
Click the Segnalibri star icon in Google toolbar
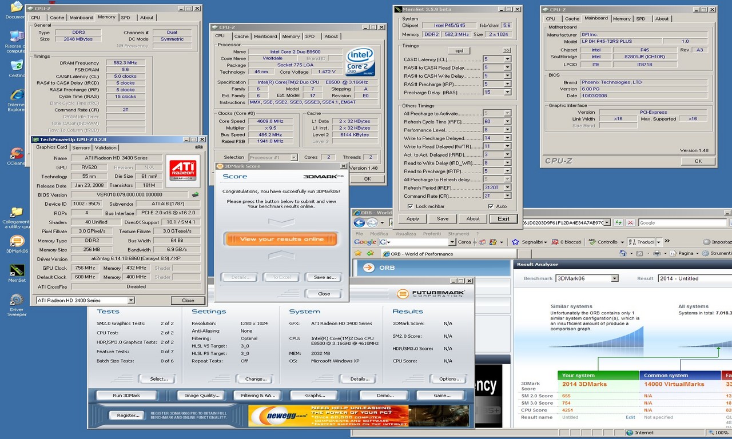(515, 242)
